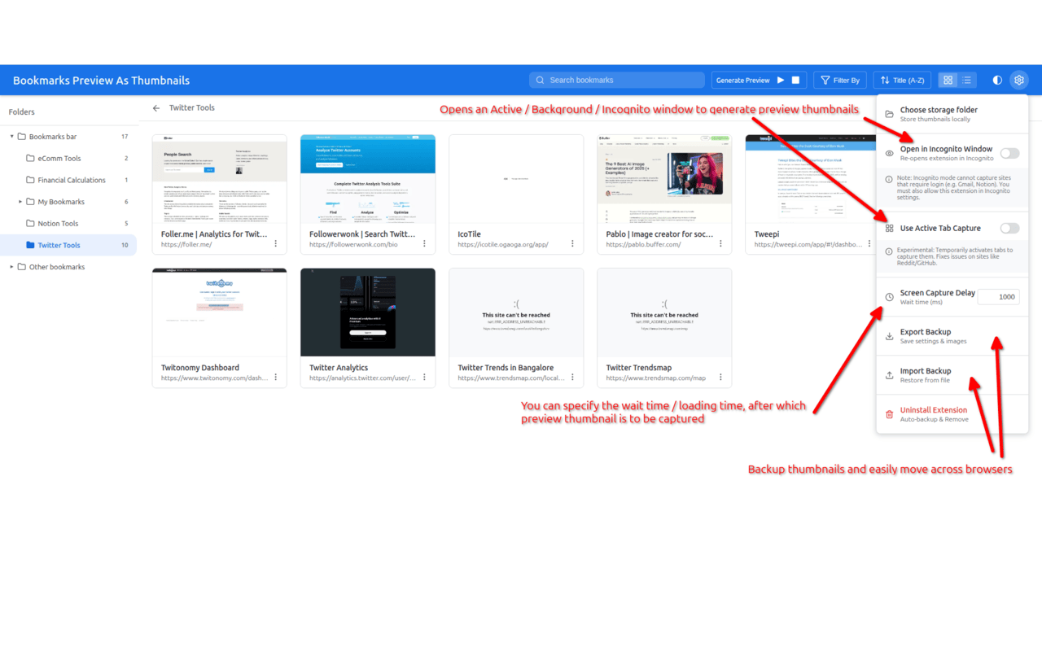Go back using arrow beside Twitter Tools
1042x651 pixels.
[156, 107]
